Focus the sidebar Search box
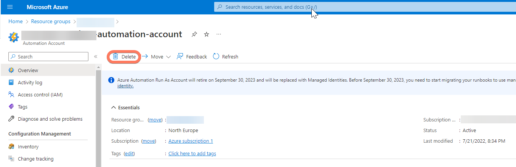This screenshot has width=516, height=167. (x=48, y=57)
